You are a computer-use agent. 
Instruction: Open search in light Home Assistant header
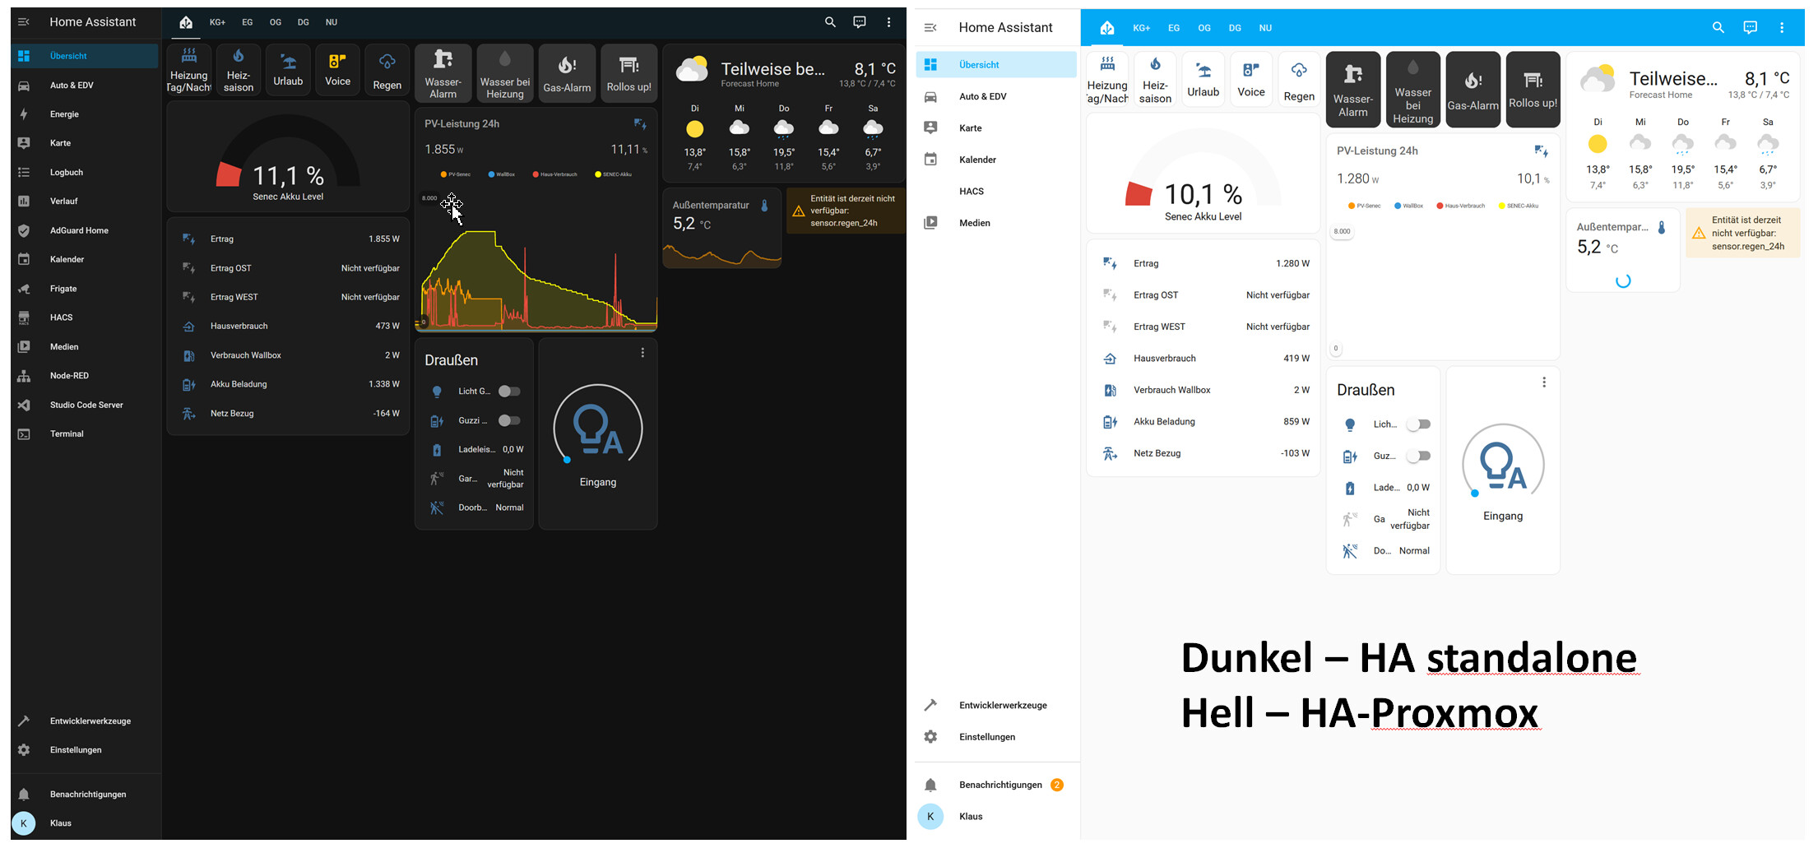coord(1718,28)
